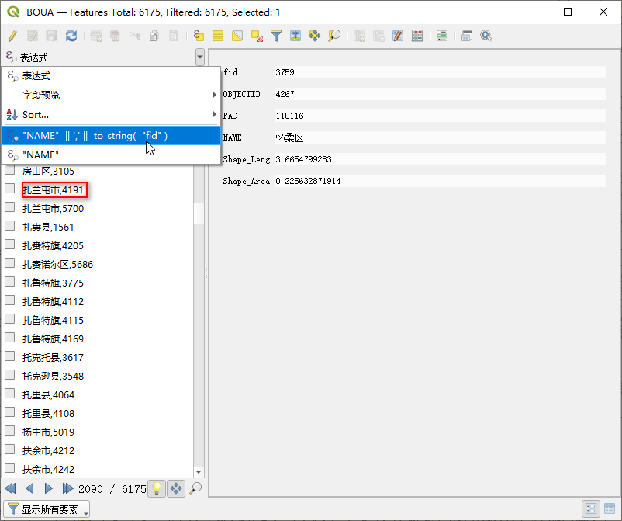Add a new field

point(359,36)
